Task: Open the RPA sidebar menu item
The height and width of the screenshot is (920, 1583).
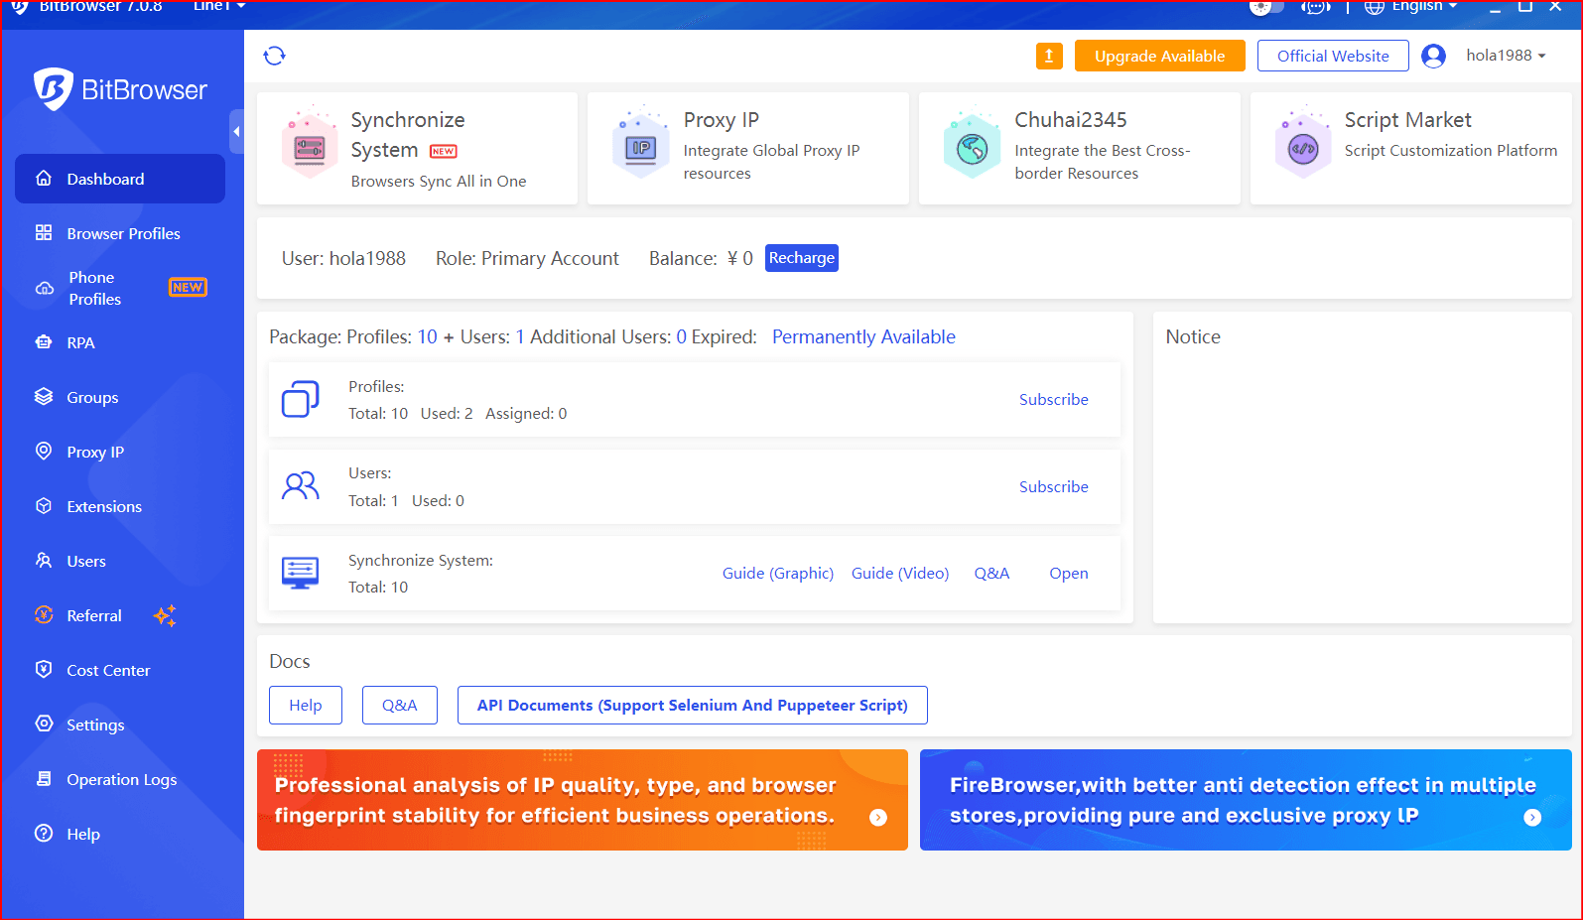Action: pos(80,342)
